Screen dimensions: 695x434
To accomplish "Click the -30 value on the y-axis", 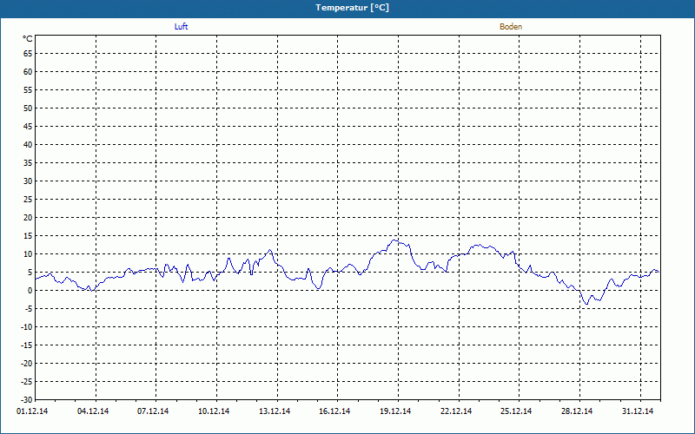I will coord(27,399).
